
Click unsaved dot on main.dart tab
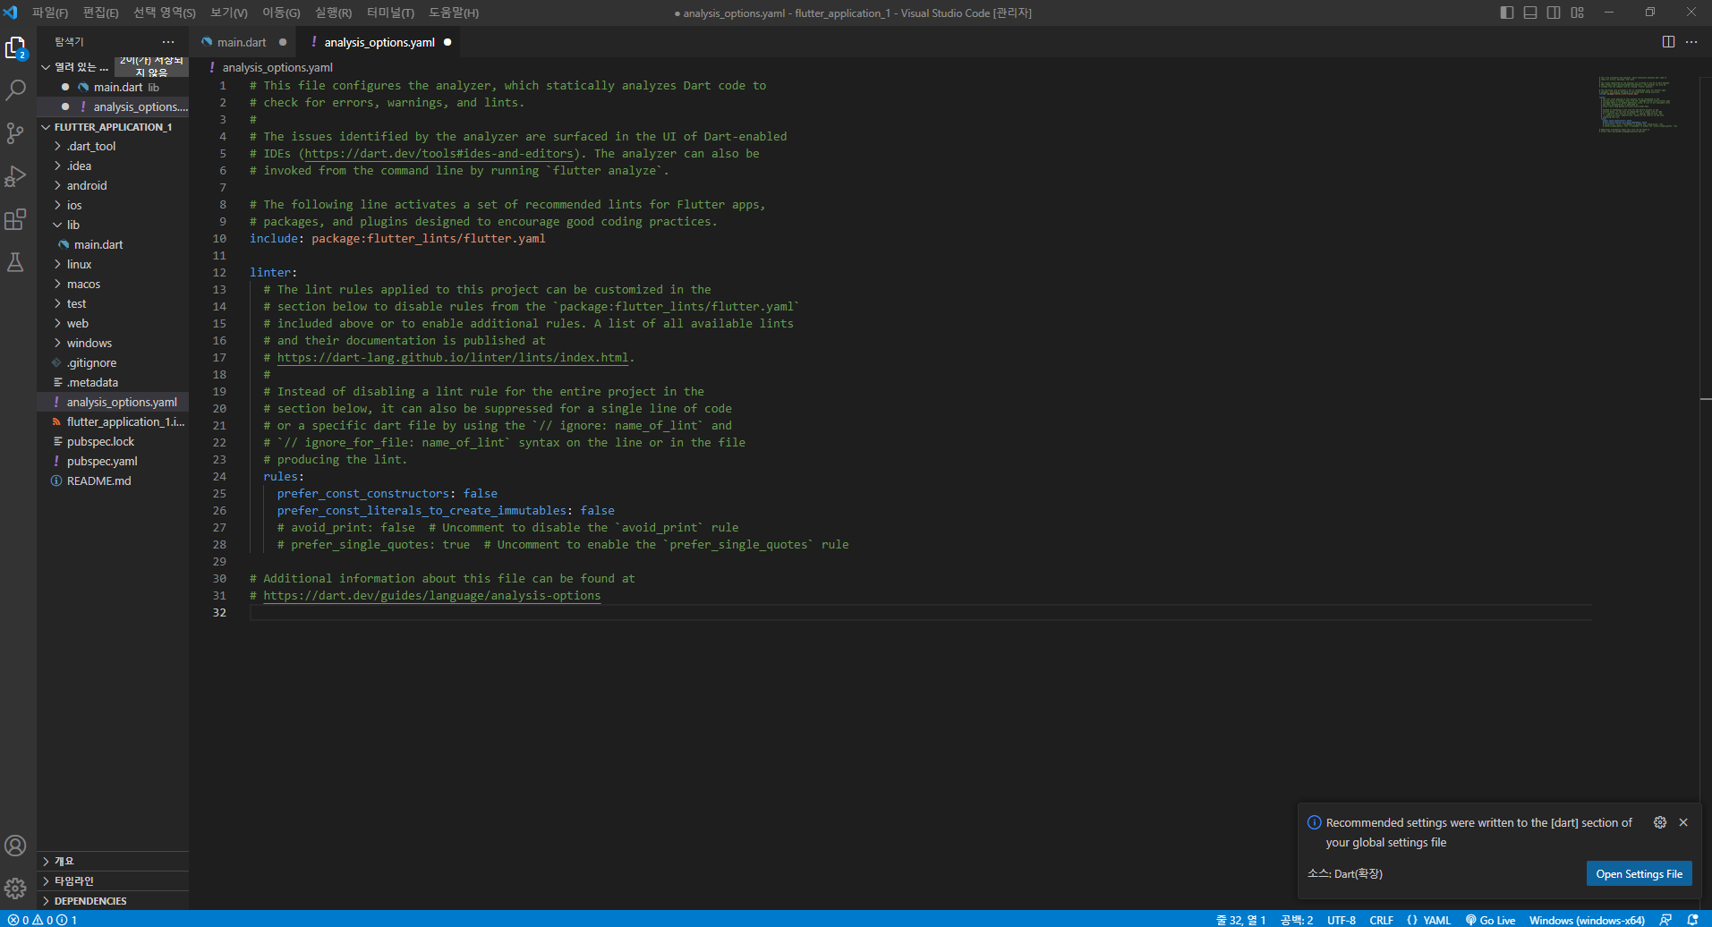283,42
